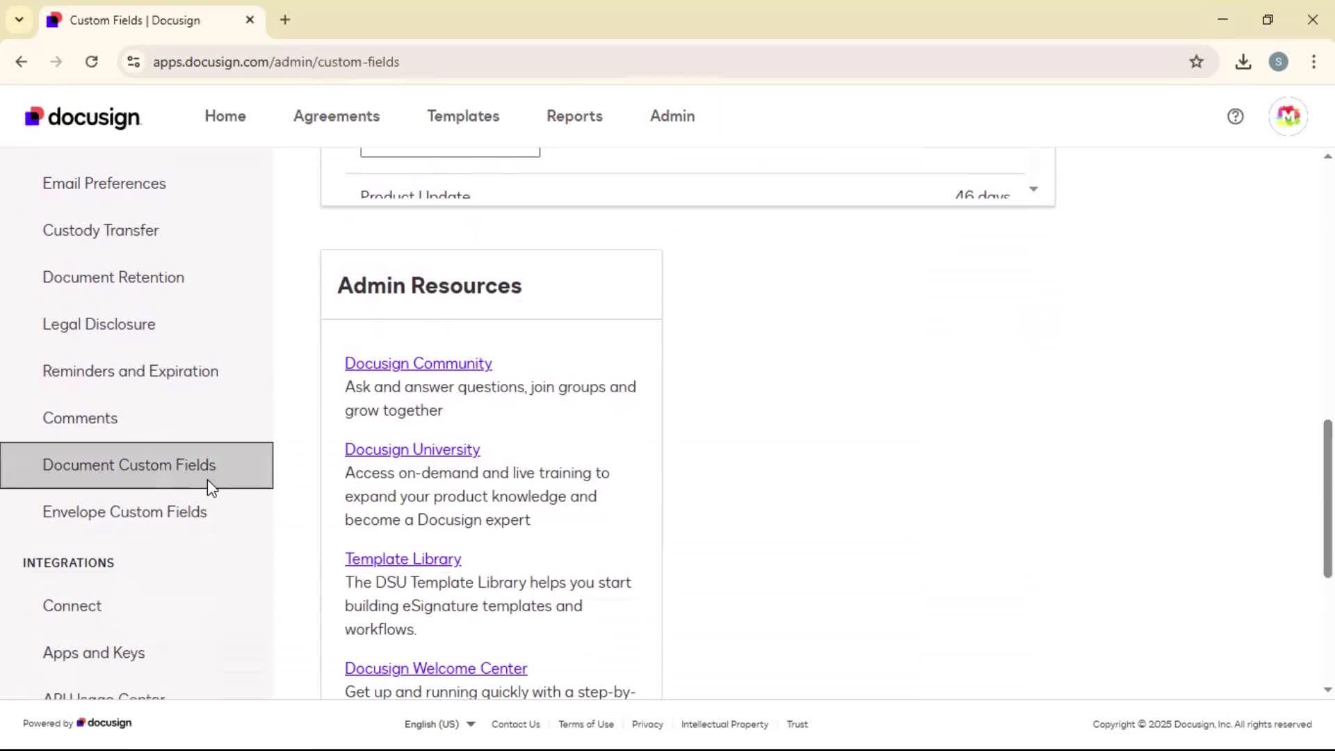Image resolution: width=1335 pixels, height=751 pixels.
Task: Open the Chrome profile S icon
Action: (1278, 62)
